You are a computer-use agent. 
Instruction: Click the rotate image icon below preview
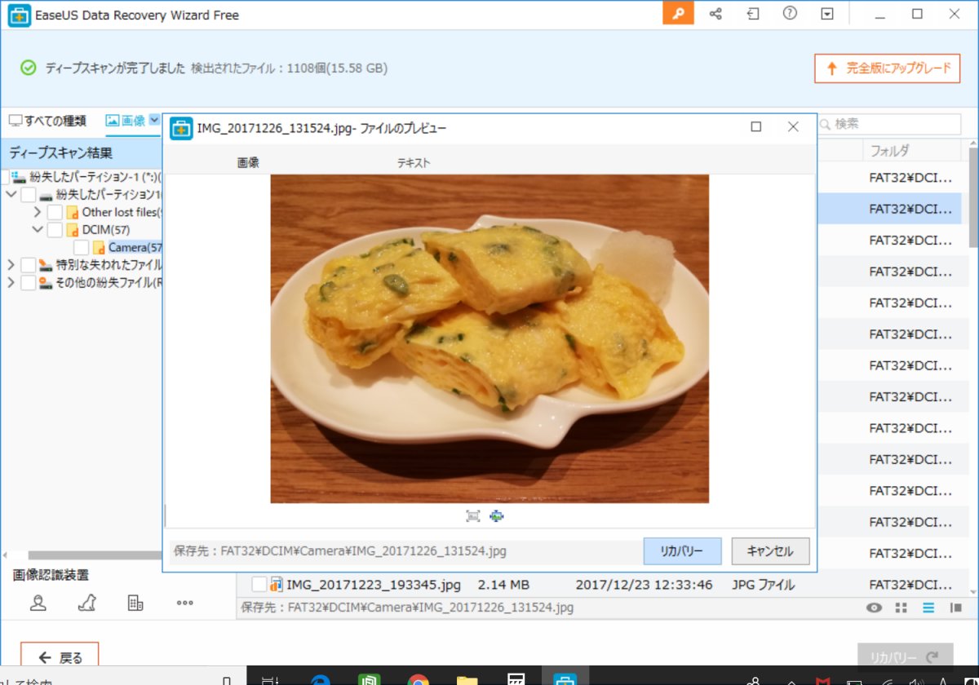click(496, 516)
